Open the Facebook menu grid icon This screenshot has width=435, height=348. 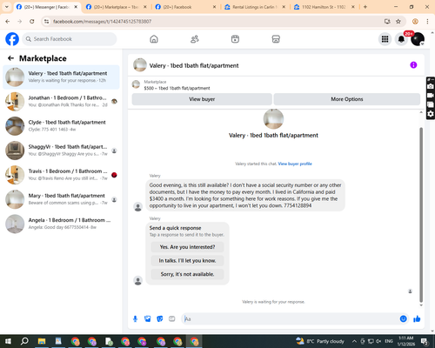(x=385, y=39)
